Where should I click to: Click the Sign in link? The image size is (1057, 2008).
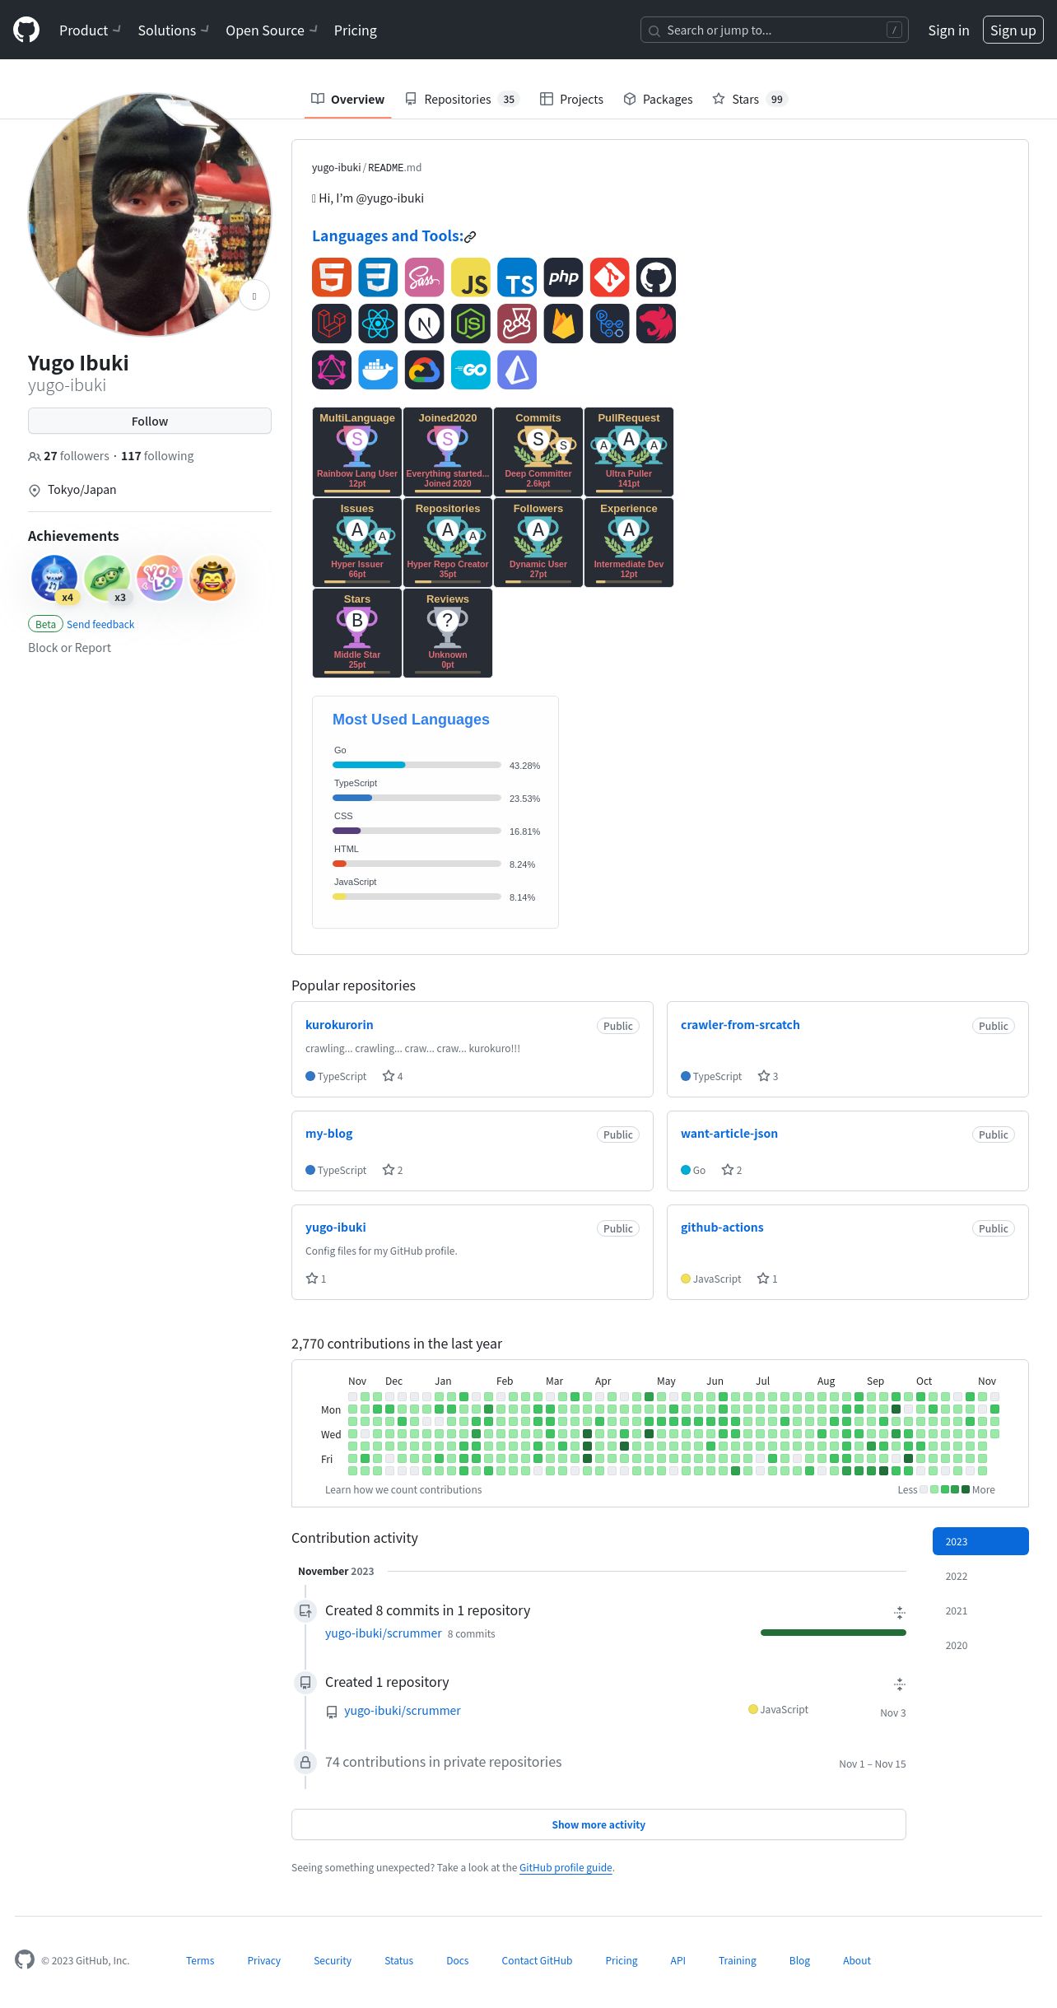pos(948,30)
